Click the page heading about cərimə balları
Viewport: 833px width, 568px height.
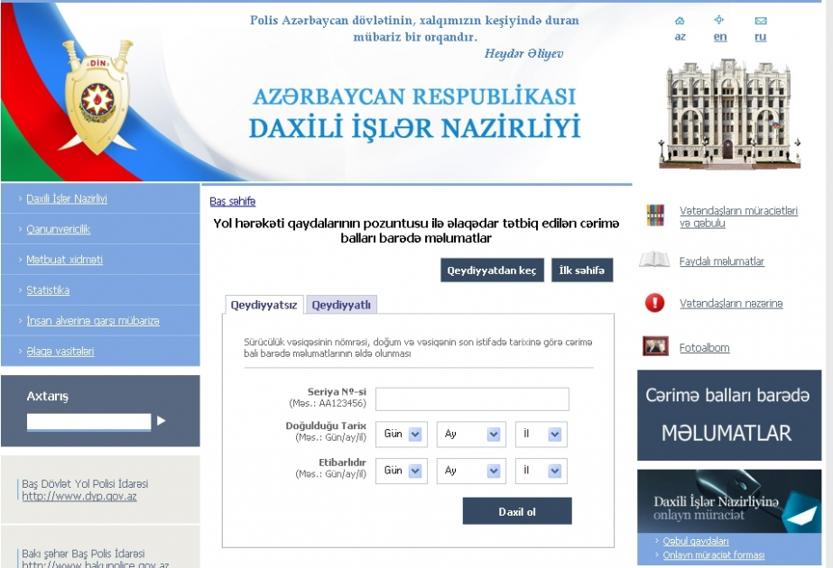416,231
